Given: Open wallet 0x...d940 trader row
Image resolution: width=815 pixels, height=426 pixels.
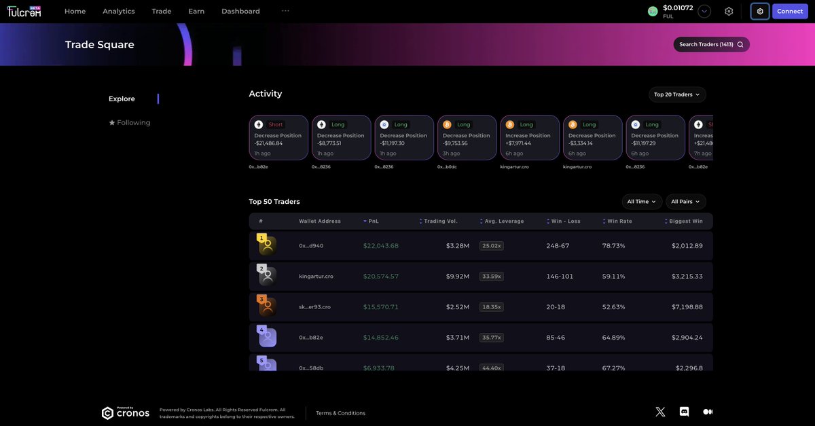Looking at the screenshot, I should (x=481, y=245).
